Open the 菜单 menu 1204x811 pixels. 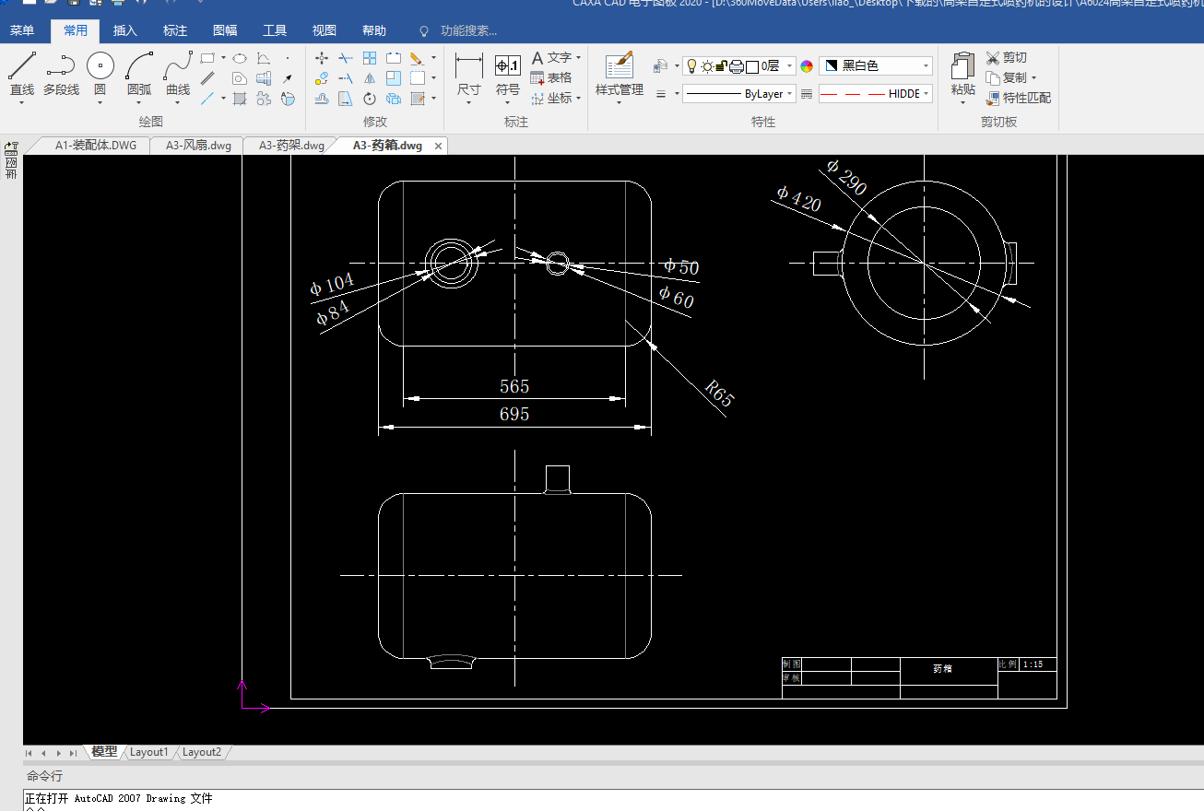click(x=22, y=31)
